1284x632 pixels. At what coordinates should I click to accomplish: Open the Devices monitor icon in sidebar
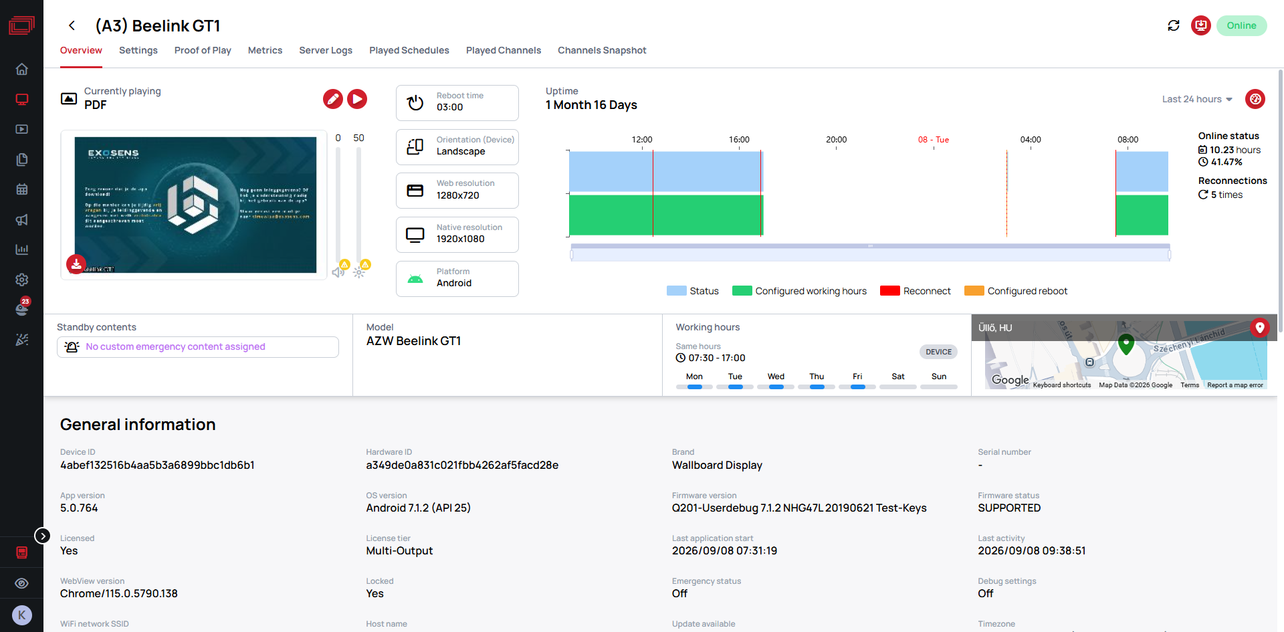click(22, 100)
